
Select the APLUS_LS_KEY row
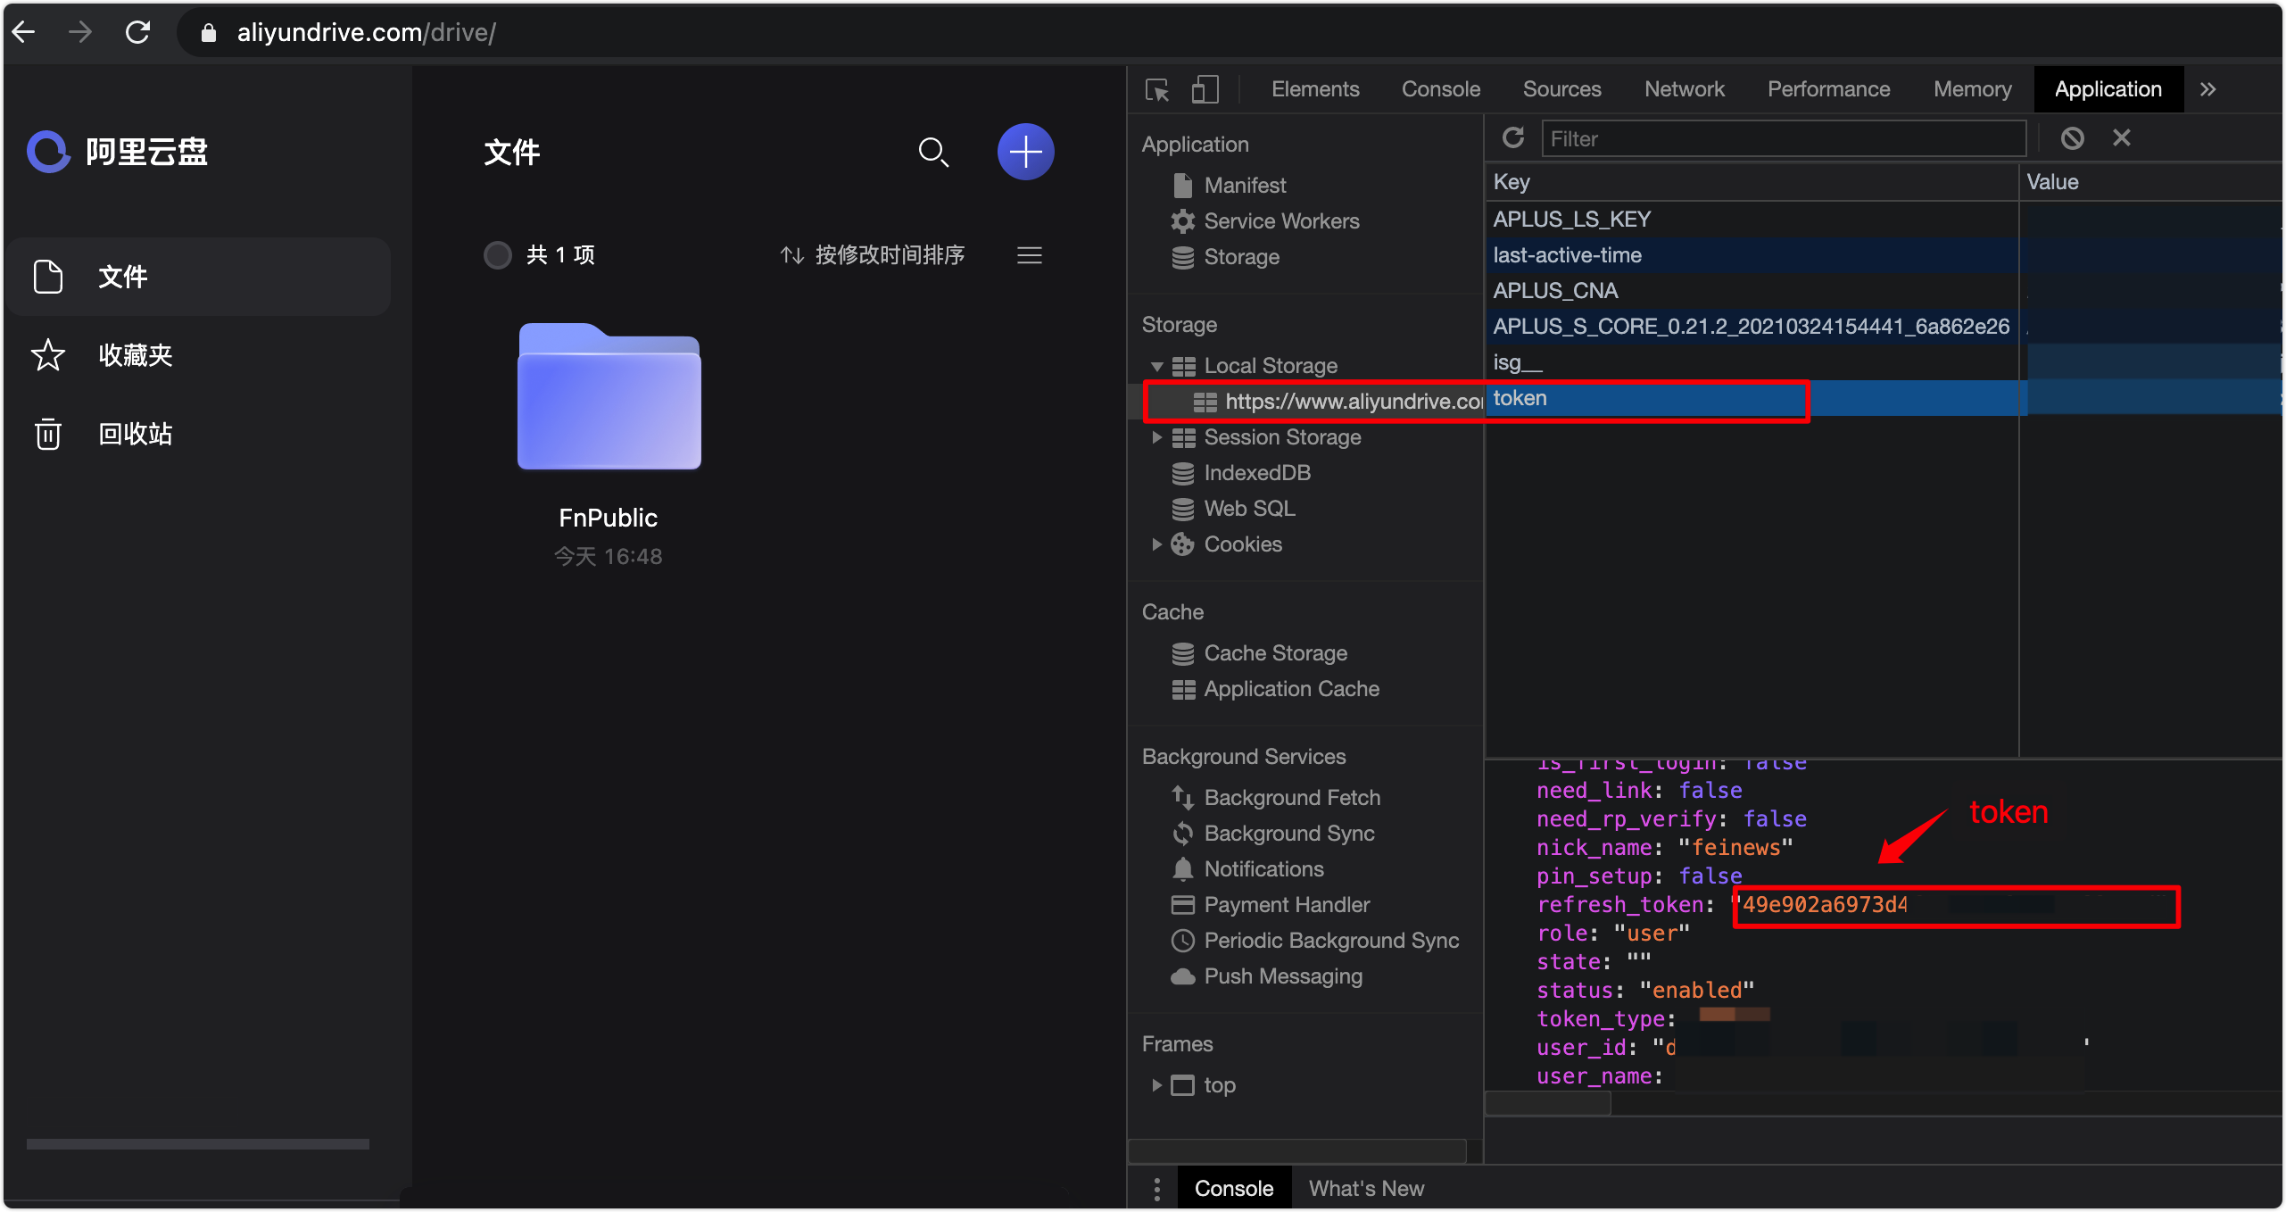pyautogui.click(x=1883, y=220)
